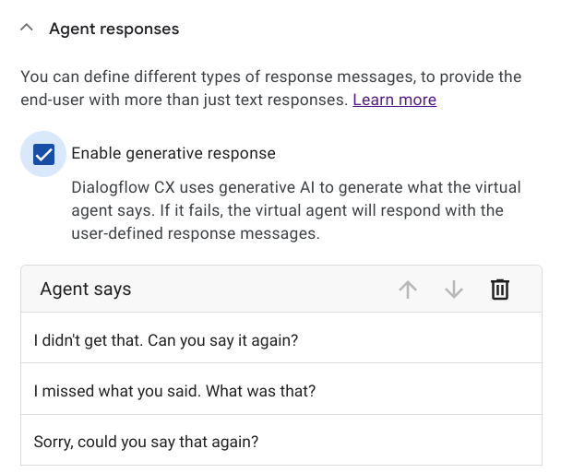The image size is (561, 473).
Task: Edit "Sorry, could you say that again?" response
Action: (x=146, y=441)
